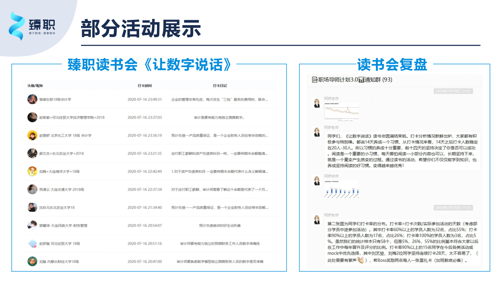Select 刘梅's avatar from 大连海洋大学
The width and height of the screenshot is (501, 281).
(x=32, y=171)
